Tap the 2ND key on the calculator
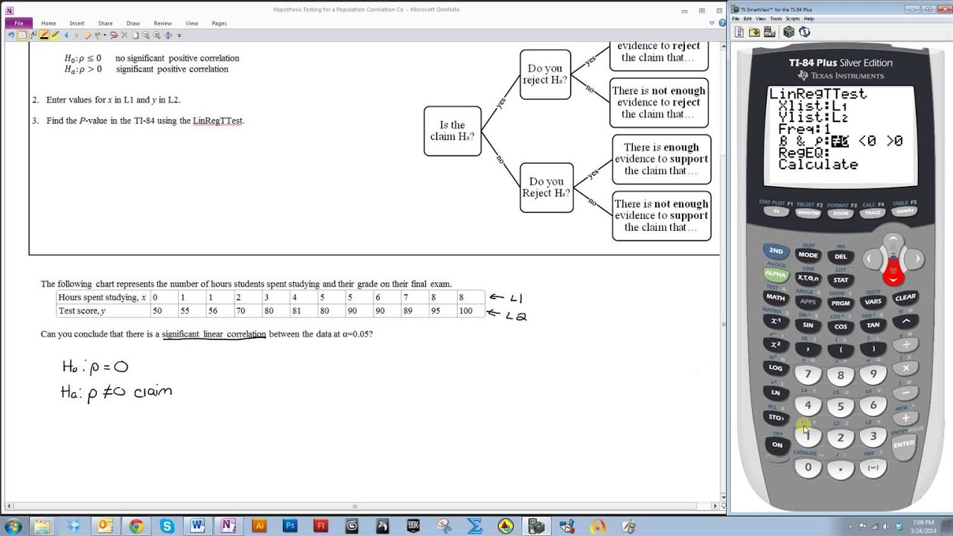 point(777,251)
